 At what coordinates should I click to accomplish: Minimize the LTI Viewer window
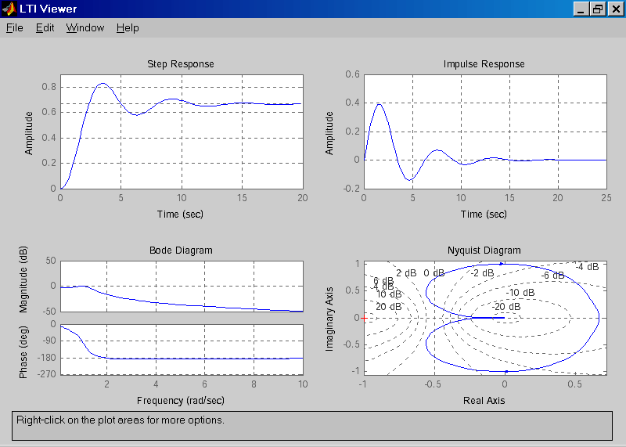[x=581, y=9]
